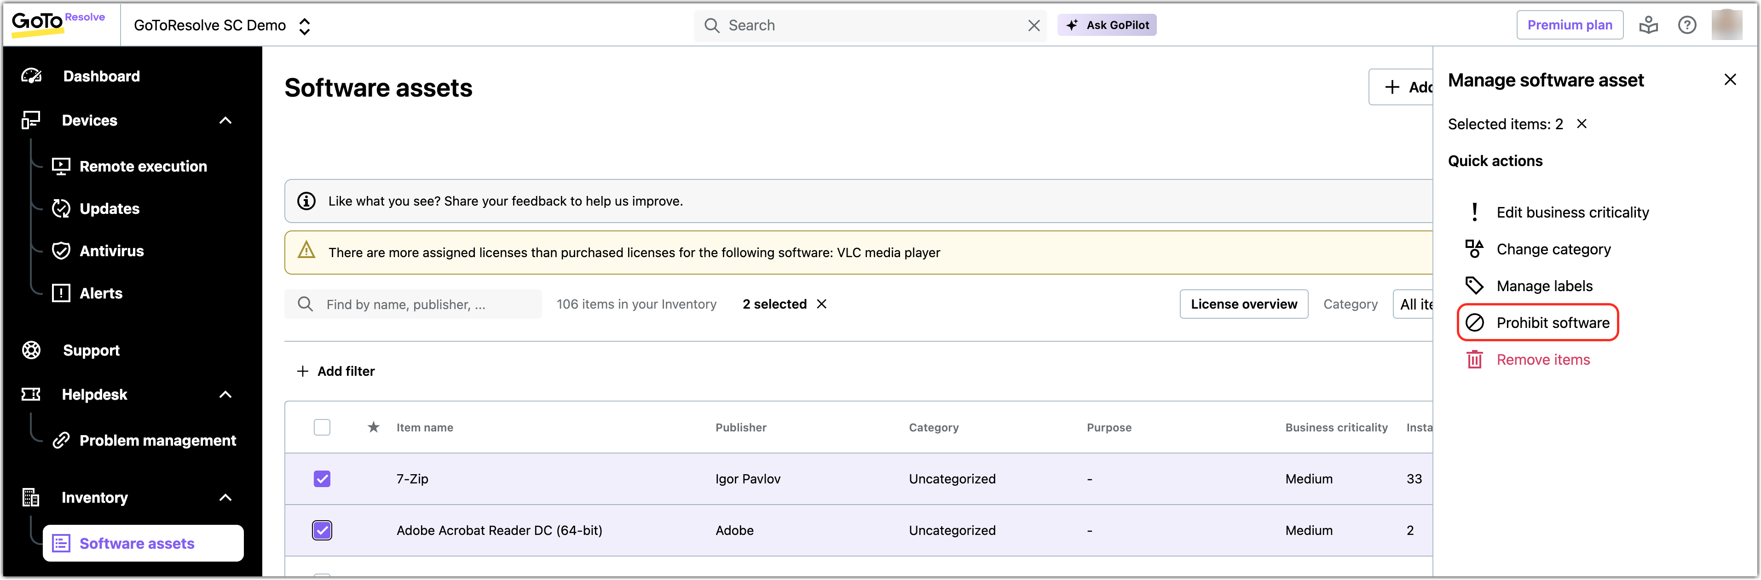Click the Dashboard gauge icon
The image size is (1761, 580).
31,76
